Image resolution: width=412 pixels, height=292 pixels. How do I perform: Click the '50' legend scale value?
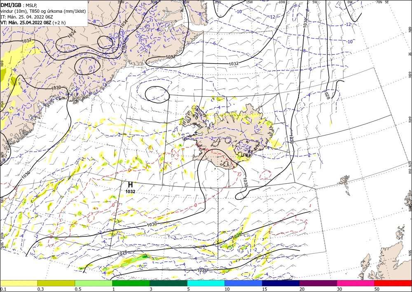coord(377,289)
